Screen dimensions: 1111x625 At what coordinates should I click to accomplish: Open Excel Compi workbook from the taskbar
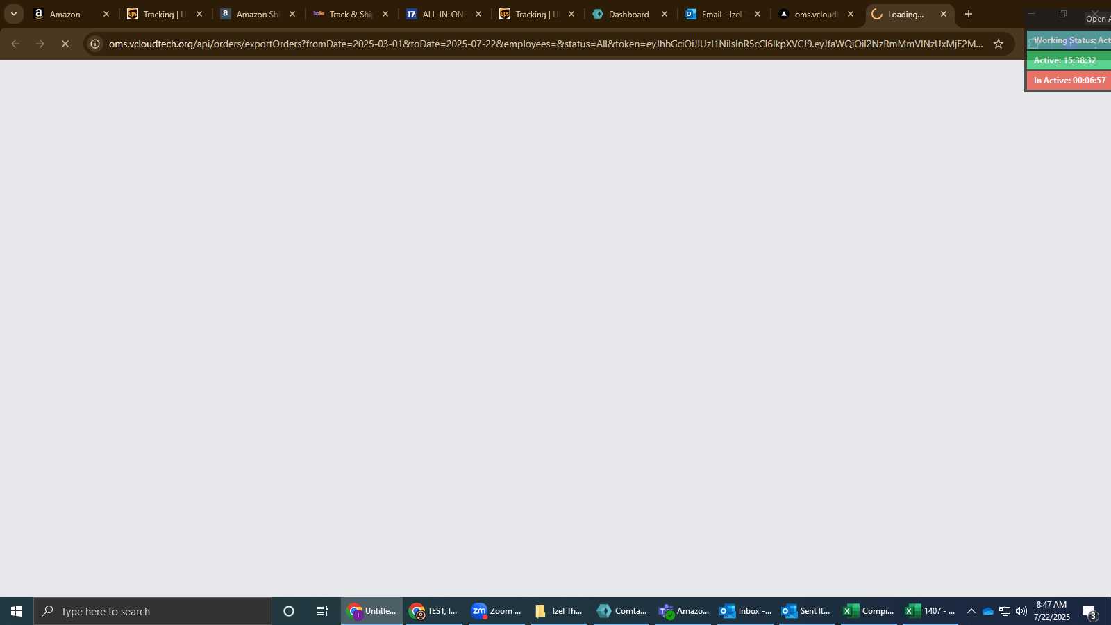pyautogui.click(x=869, y=611)
